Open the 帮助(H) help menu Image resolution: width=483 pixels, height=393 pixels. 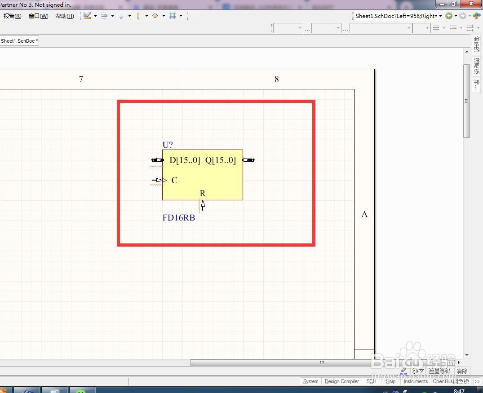tap(65, 16)
